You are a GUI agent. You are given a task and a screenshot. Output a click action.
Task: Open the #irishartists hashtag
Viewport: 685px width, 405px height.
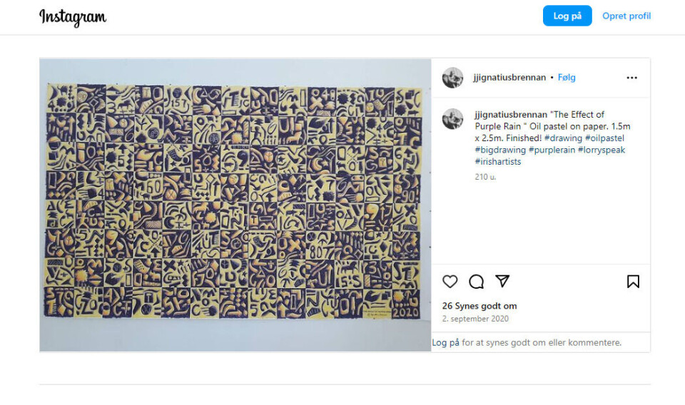tap(498, 161)
